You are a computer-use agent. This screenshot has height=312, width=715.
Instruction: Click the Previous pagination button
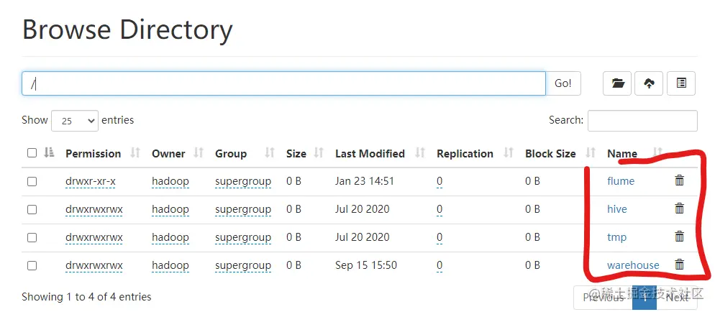pyautogui.click(x=603, y=298)
